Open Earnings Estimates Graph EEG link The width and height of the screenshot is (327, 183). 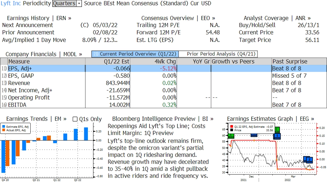270,119
